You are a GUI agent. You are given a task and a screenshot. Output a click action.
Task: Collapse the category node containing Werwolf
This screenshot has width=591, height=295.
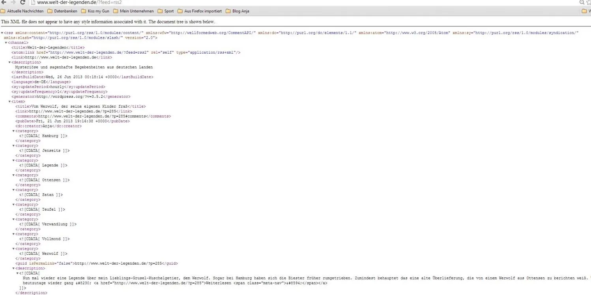14,249
